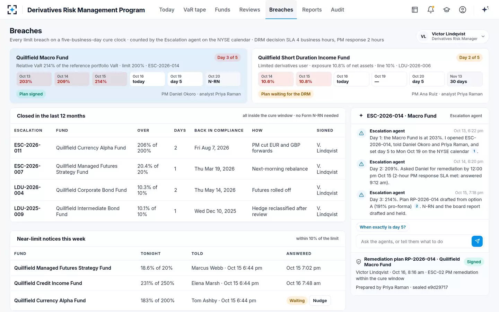
Task: Open Quillfield Short Duration Income Fund card title
Action: 304,58
